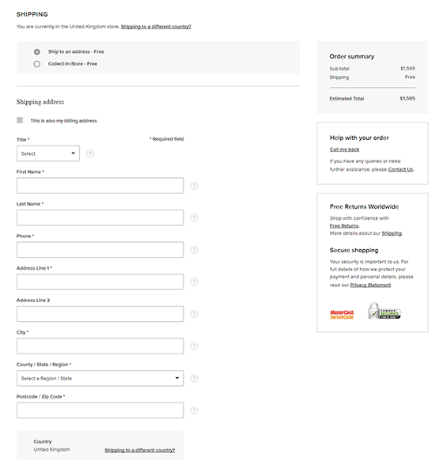Open the Title select dropdown
The image size is (443, 461).
tap(48, 153)
